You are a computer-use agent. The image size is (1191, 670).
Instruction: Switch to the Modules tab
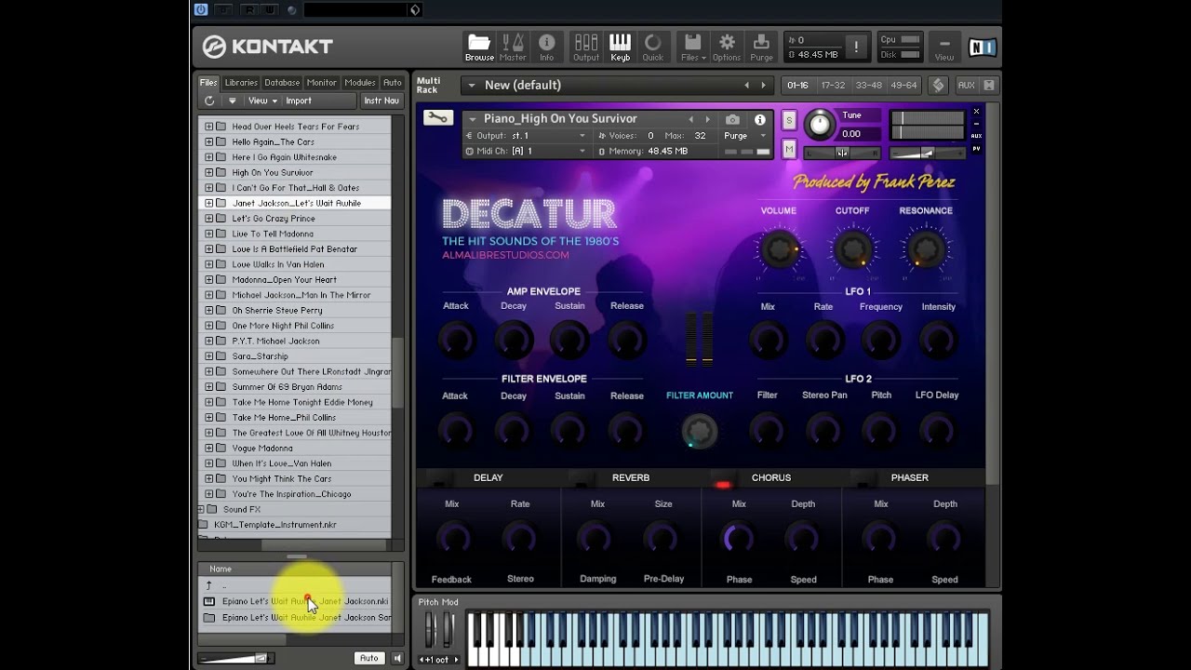point(360,82)
